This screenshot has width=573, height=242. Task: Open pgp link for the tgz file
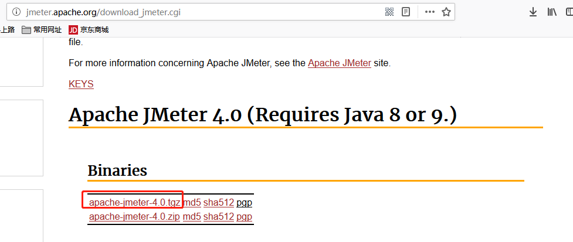[244, 203]
